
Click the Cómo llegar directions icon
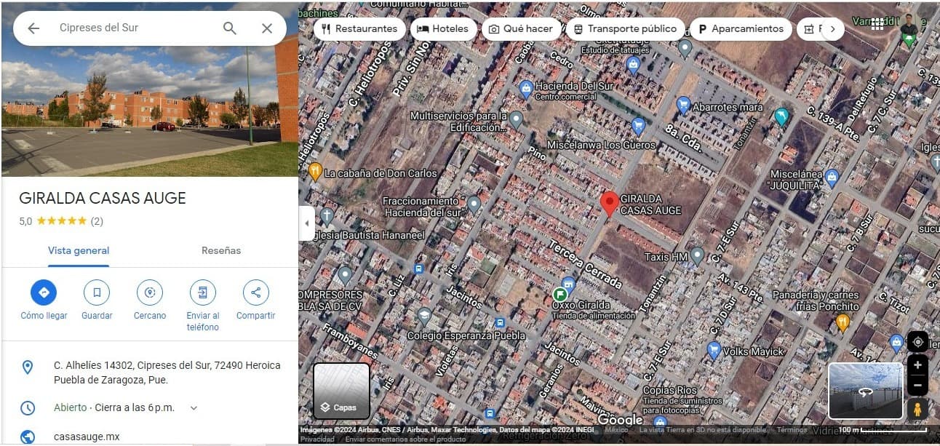point(44,292)
